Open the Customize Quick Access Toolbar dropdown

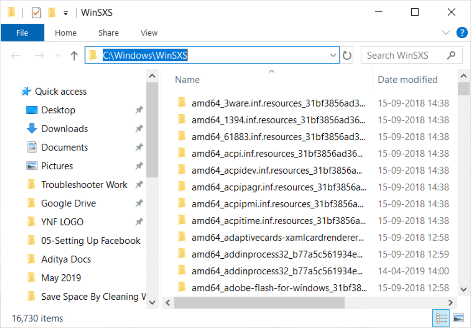tap(66, 13)
